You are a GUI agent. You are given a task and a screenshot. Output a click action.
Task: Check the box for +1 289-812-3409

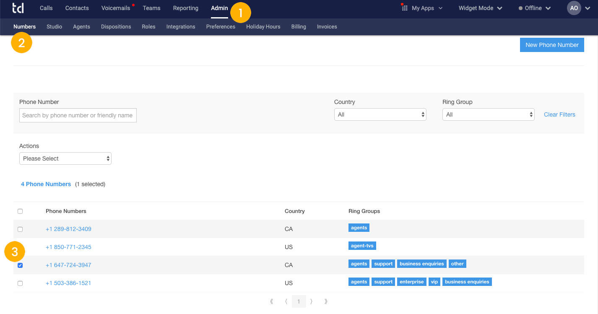[20, 229]
